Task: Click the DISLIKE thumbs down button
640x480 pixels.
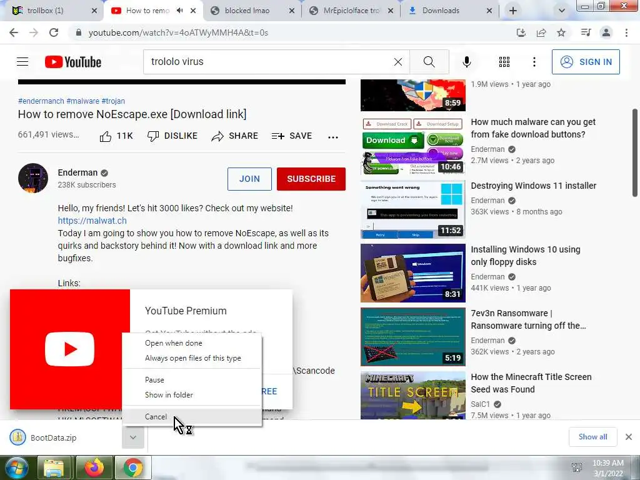Action: tap(172, 136)
